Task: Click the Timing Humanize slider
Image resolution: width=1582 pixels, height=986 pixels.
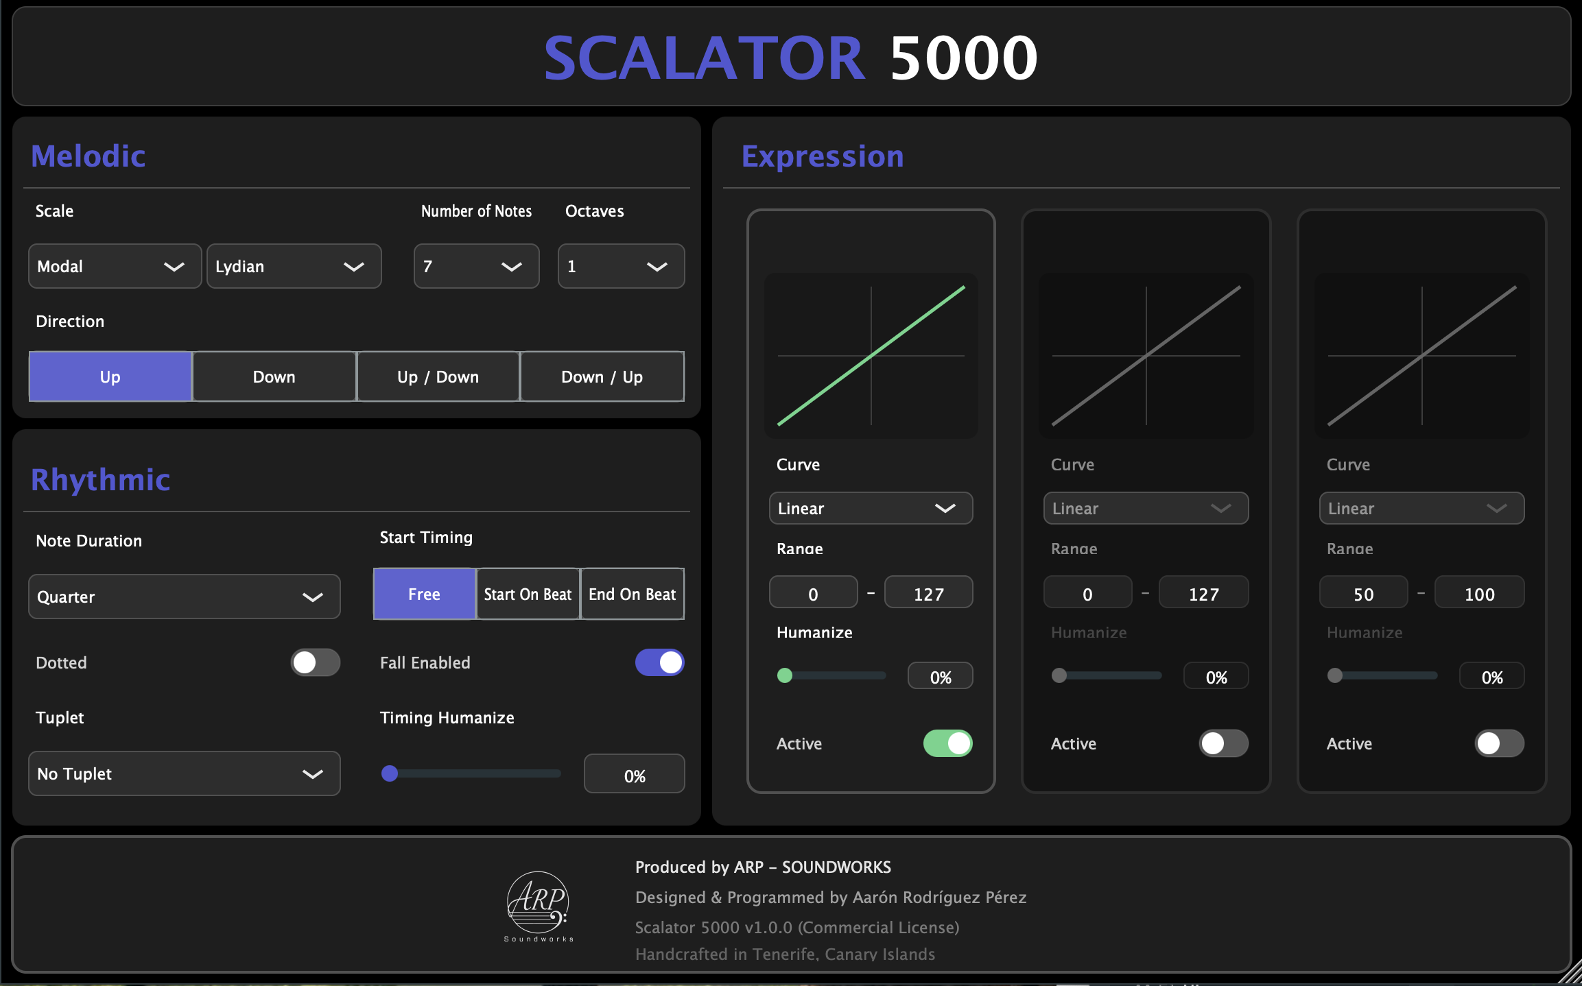Action: pos(471,773)
